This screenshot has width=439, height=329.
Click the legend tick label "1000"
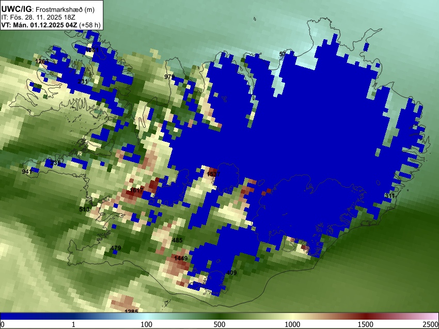[292, 324]
